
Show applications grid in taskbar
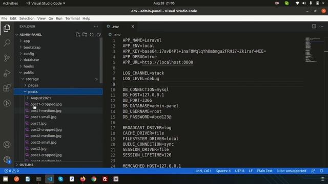pos(322,179)
